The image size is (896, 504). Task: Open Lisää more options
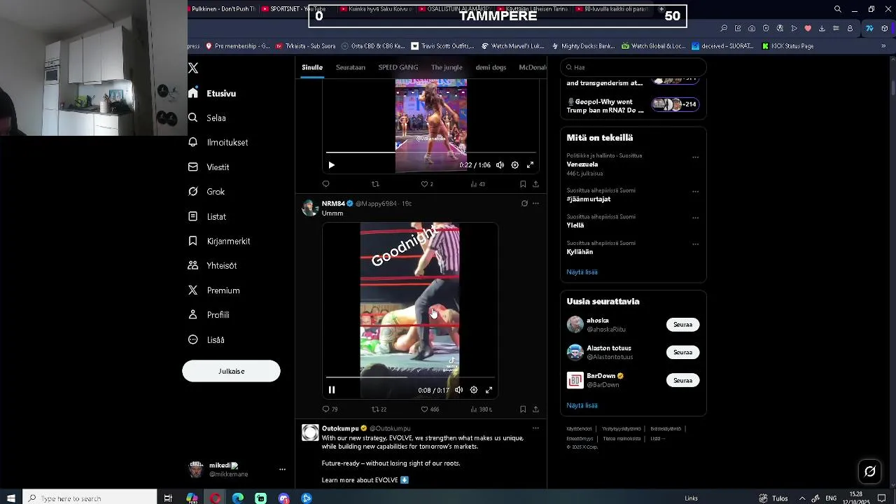pyautogui.click(x=207, y=339)
